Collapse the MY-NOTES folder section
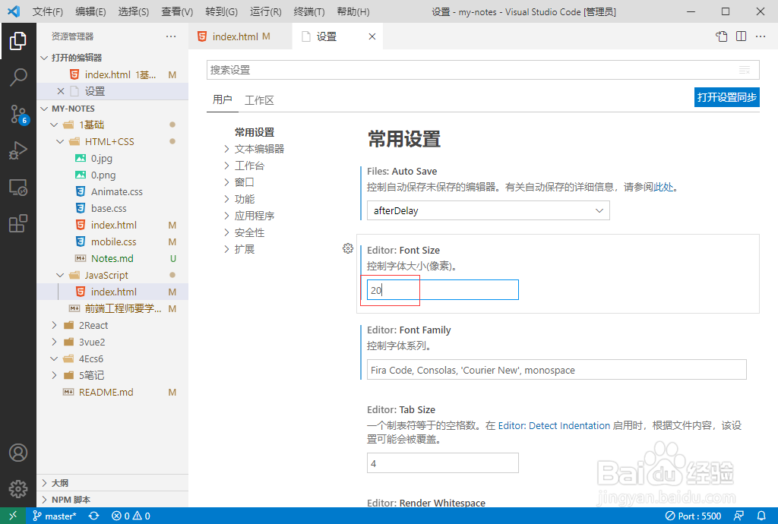 44,109
